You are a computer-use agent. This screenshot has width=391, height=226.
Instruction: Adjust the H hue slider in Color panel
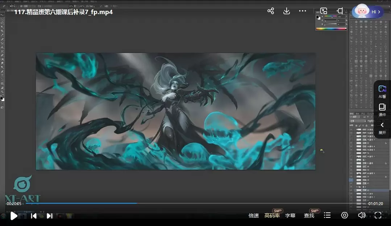pos(330,16)
